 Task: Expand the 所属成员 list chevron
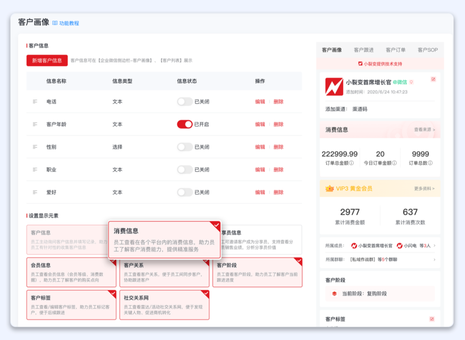(x=435, y=246)
